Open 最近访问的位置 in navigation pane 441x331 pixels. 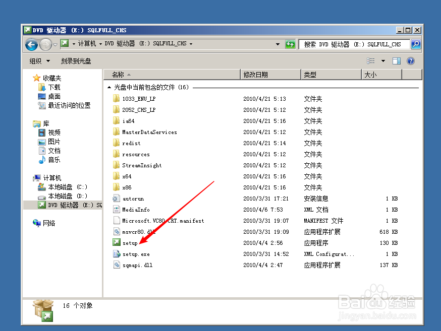pos(69,106)
